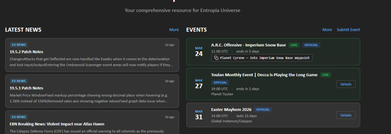This screenshot has width=391, height=134.
Task: Click the Mar 31 date block
Action: [199, 115]
